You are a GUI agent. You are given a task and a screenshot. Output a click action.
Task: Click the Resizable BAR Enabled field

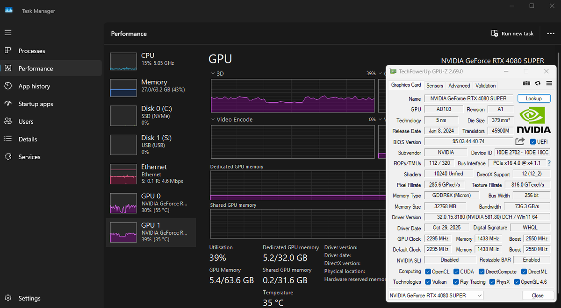pos(532,260)
